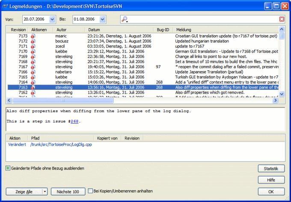
Task: Select the revision 7172 row by bociusz
Action: click(x=143, y=41)
